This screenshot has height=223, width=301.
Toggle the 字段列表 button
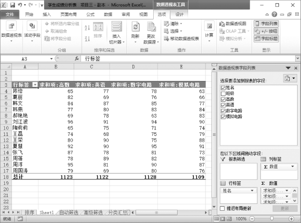(x=266, y=24)
